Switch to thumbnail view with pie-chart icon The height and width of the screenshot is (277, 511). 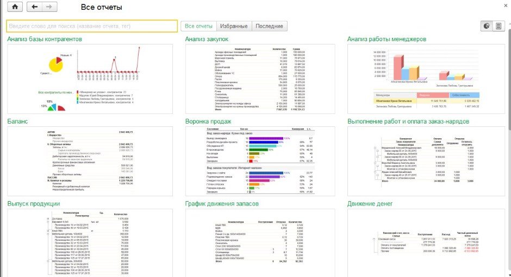487,26
